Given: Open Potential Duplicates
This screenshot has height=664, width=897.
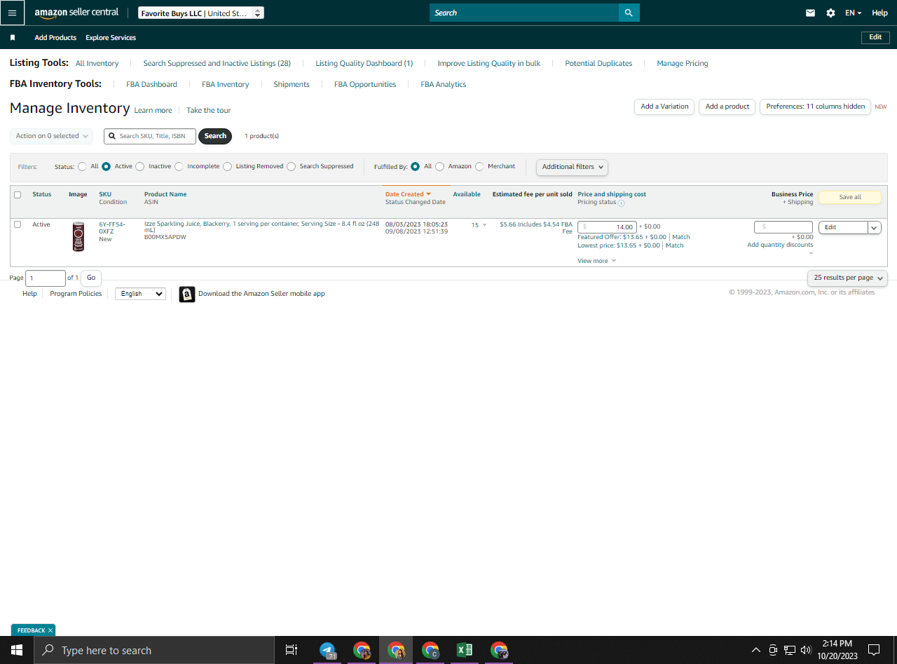Looking at the screenshot, I should [598, 63].
